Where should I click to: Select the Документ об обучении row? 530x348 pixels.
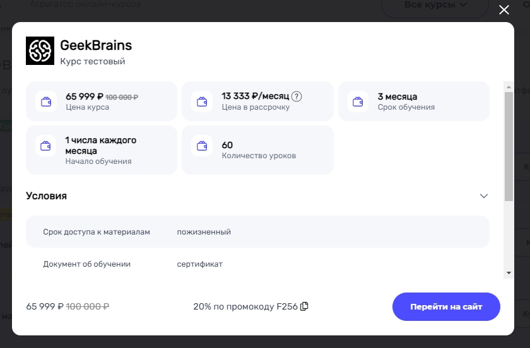point(257,264)
